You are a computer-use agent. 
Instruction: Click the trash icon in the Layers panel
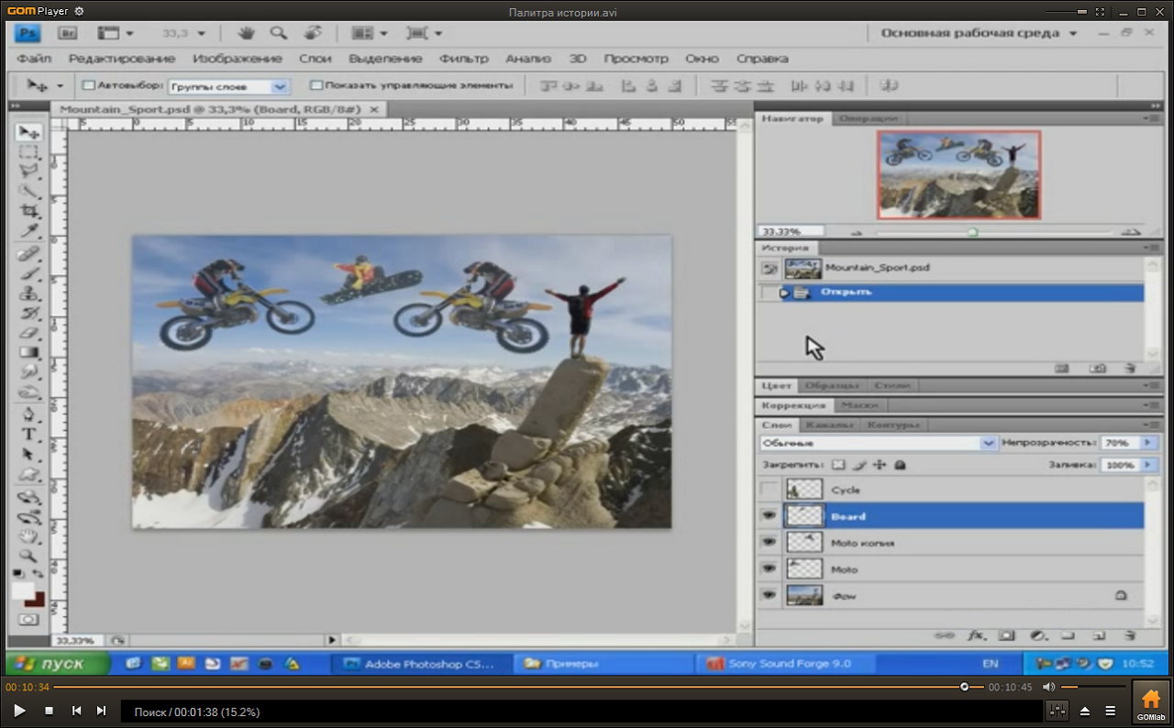[1130, 634]
